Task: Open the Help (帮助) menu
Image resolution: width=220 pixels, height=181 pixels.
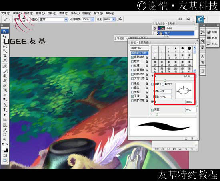Action: [110, 13]
